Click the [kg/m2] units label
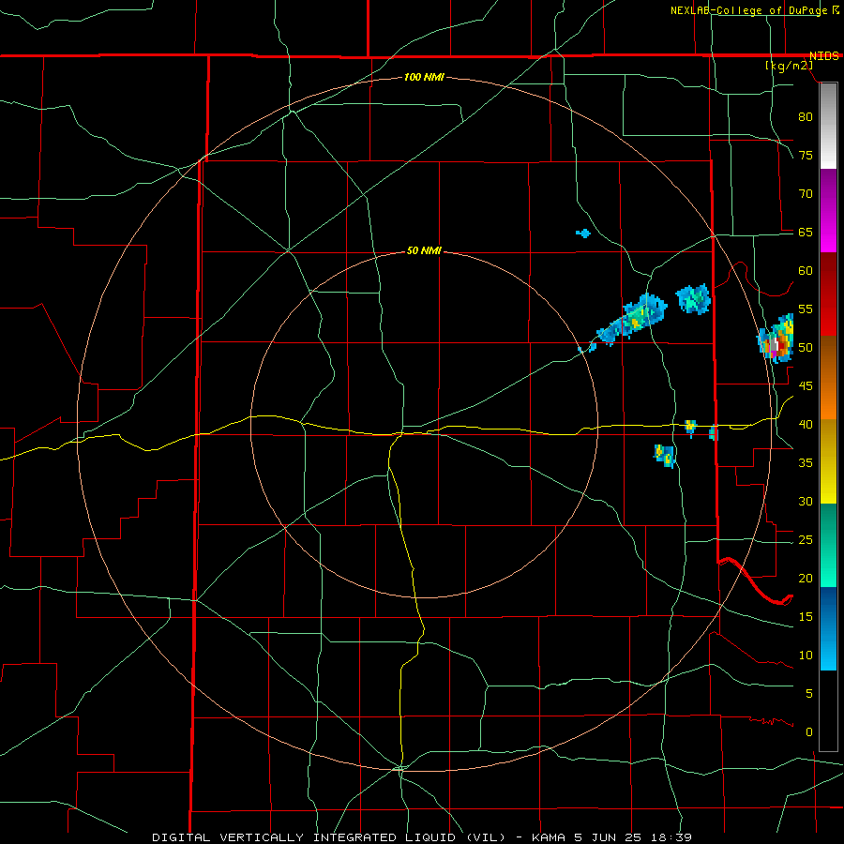The width and height of the screenshot is (844, 844). point(789,66)
